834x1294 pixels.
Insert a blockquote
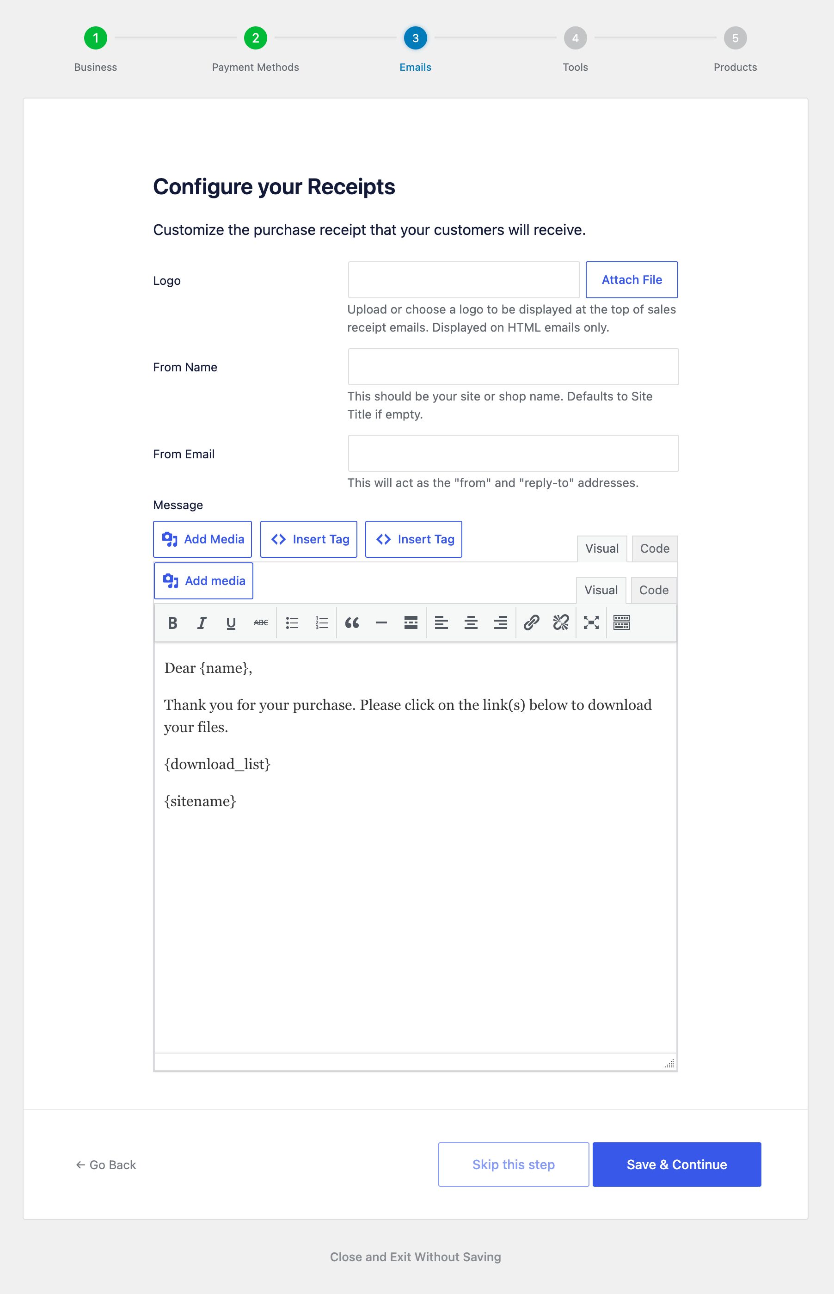(x=352, y=623)
